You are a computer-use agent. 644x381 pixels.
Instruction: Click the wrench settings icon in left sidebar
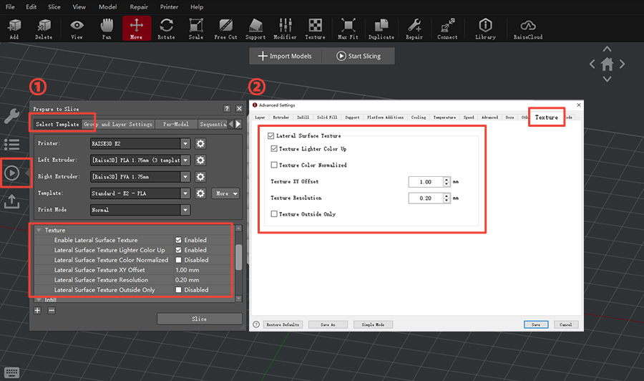(x=12, y=116)
